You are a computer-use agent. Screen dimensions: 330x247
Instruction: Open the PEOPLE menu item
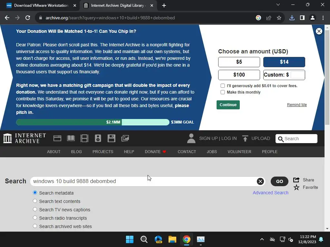(270, 152)
